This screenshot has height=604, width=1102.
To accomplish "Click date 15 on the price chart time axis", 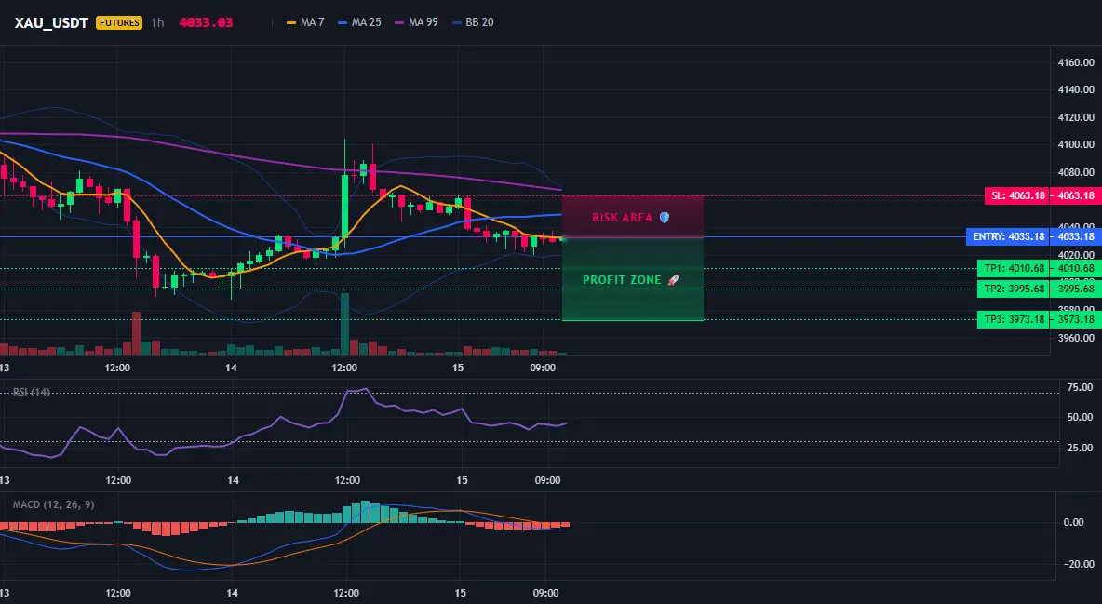I will click(458, 368).
